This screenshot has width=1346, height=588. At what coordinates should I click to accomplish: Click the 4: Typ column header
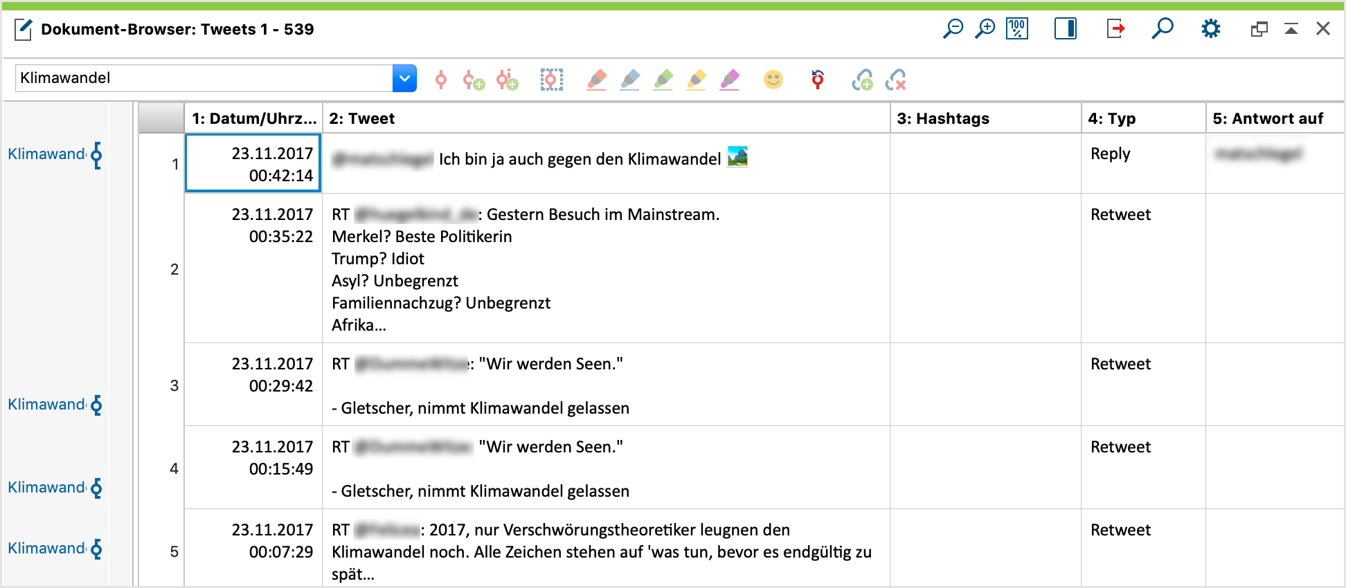pyautogui.click(x=1143, y=118)
